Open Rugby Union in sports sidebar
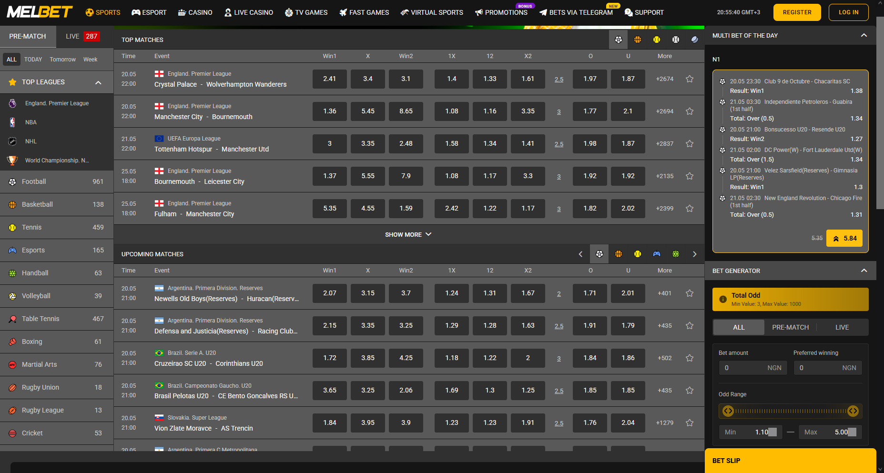The image size is (884, 473). coord(57,387)
